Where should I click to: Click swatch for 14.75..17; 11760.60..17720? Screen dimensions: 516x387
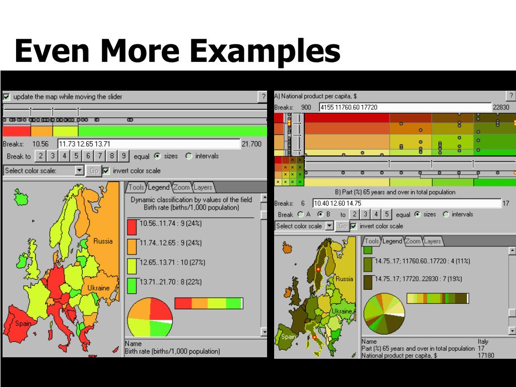pyautogui.click(x=368, y=265)
